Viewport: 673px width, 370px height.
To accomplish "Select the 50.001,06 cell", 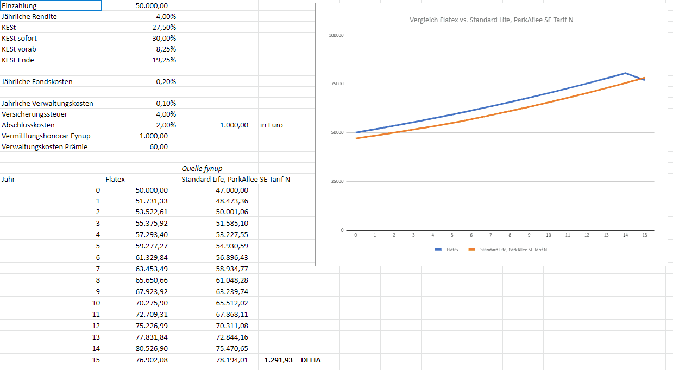I will pyautogui.click(x=218, y=212).
